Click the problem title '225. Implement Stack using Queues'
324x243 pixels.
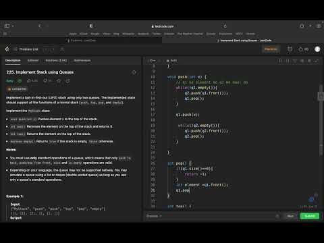point(40,72)
